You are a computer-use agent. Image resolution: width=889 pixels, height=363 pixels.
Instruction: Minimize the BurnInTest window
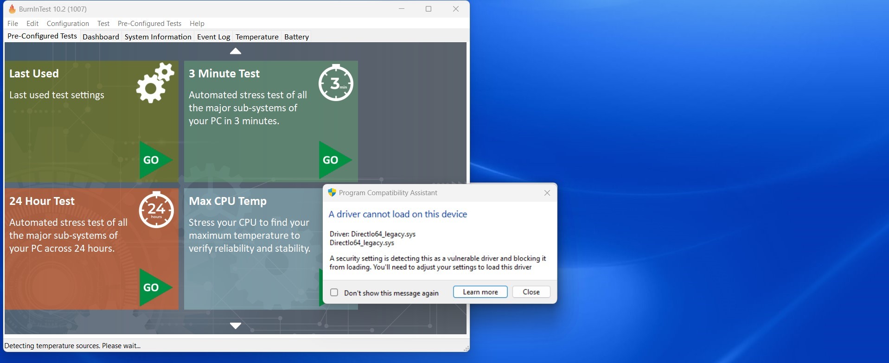coord(402,9)
